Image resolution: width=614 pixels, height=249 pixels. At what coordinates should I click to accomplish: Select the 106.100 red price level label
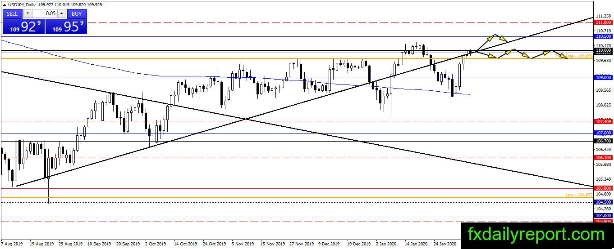(x=603, y=158)
